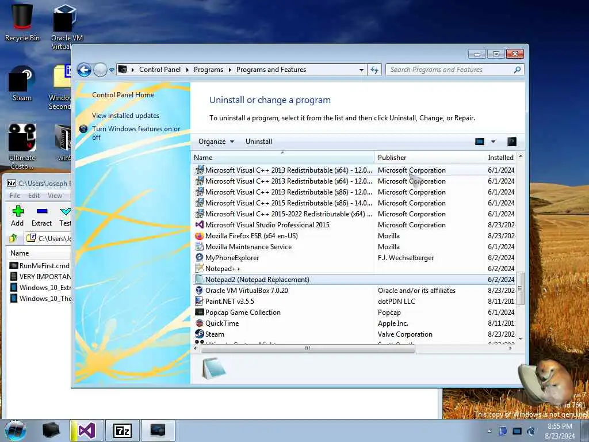The width and height of the screenshot is (589, 442).
Task: Select RunMeFirst.cmd in 7-Zip file list
Action: click(x=40, y=265)
